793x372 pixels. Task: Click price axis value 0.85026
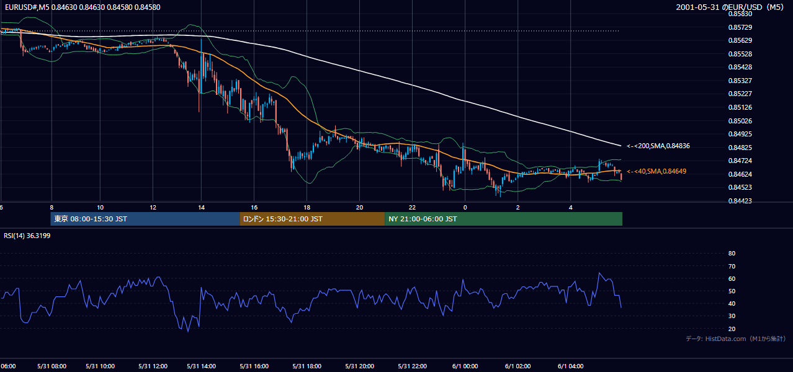[740, 121]
